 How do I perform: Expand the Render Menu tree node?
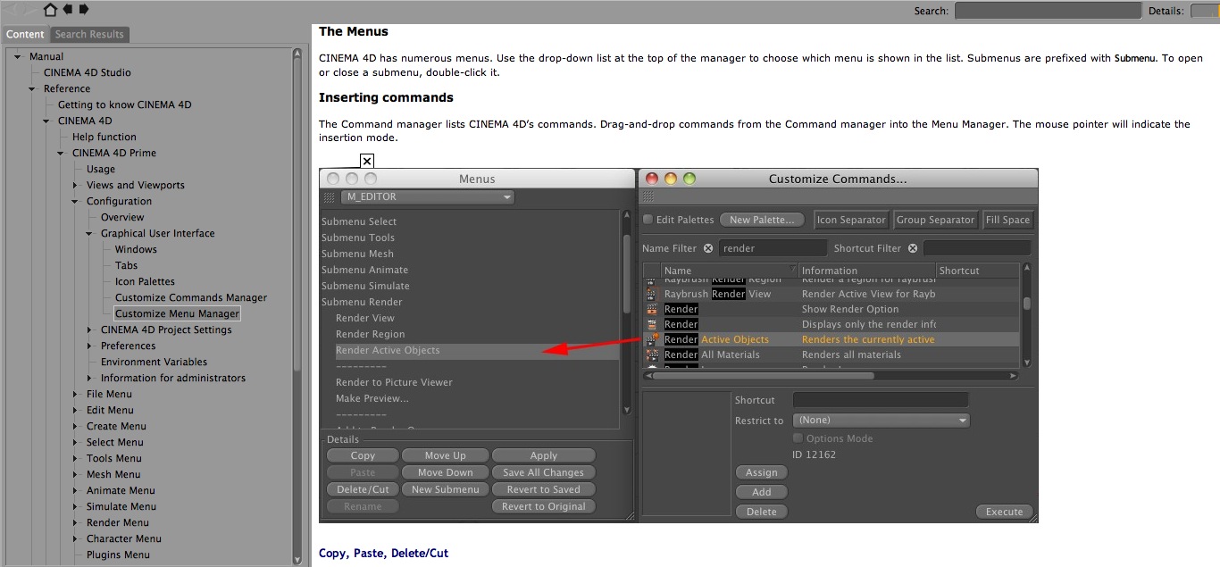point(75,523)
